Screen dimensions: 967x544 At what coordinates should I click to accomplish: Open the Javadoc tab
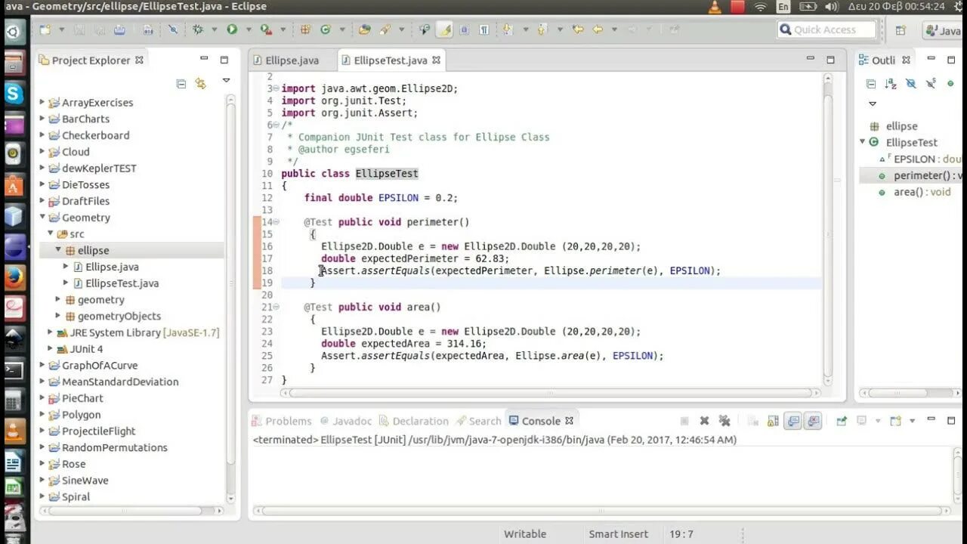tap(346, 421)
